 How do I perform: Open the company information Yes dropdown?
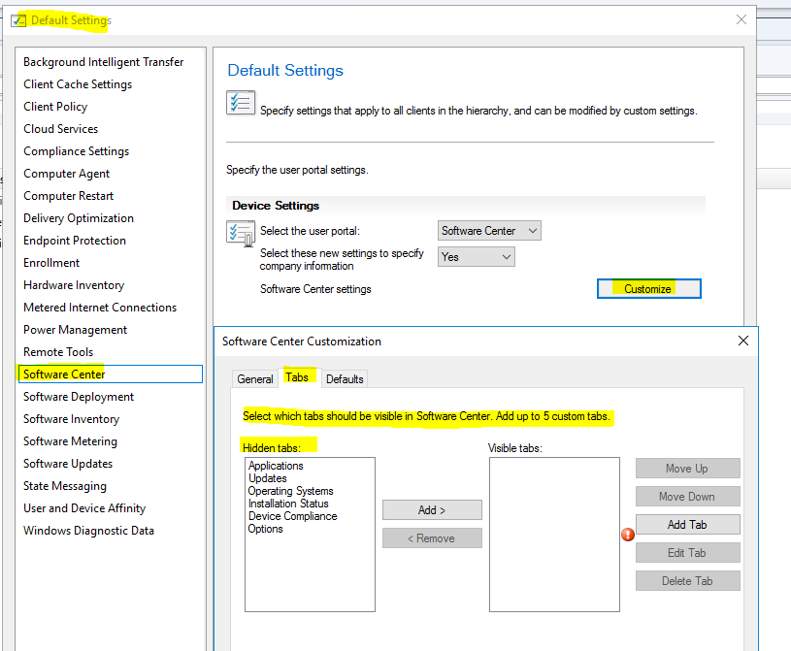477,257
